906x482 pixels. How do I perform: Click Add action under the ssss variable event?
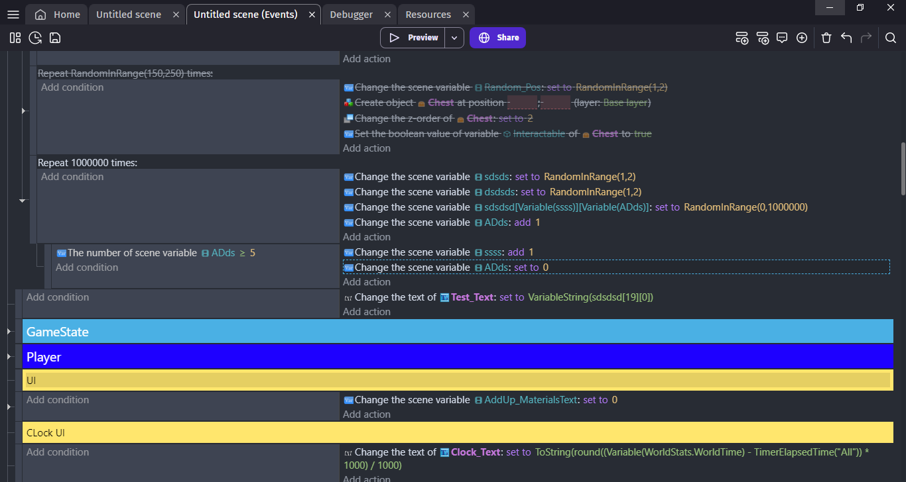pos(367,281)
